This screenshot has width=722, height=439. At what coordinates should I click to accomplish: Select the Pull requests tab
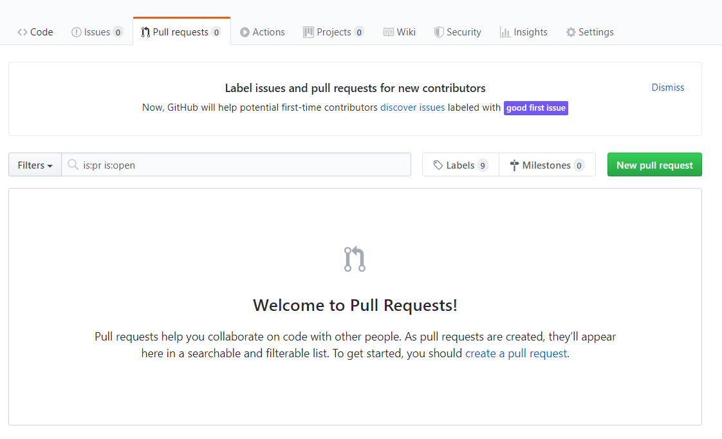[x=181, y=32]
